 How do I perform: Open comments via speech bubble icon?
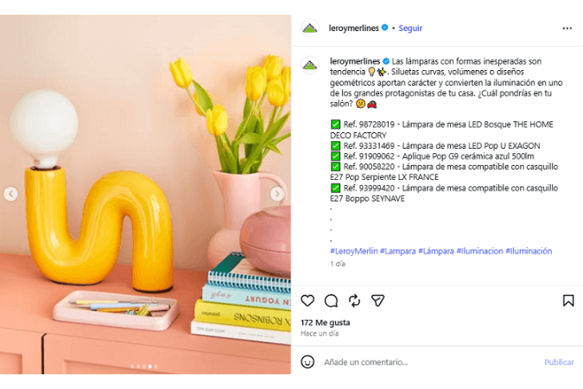click(331, 301)
